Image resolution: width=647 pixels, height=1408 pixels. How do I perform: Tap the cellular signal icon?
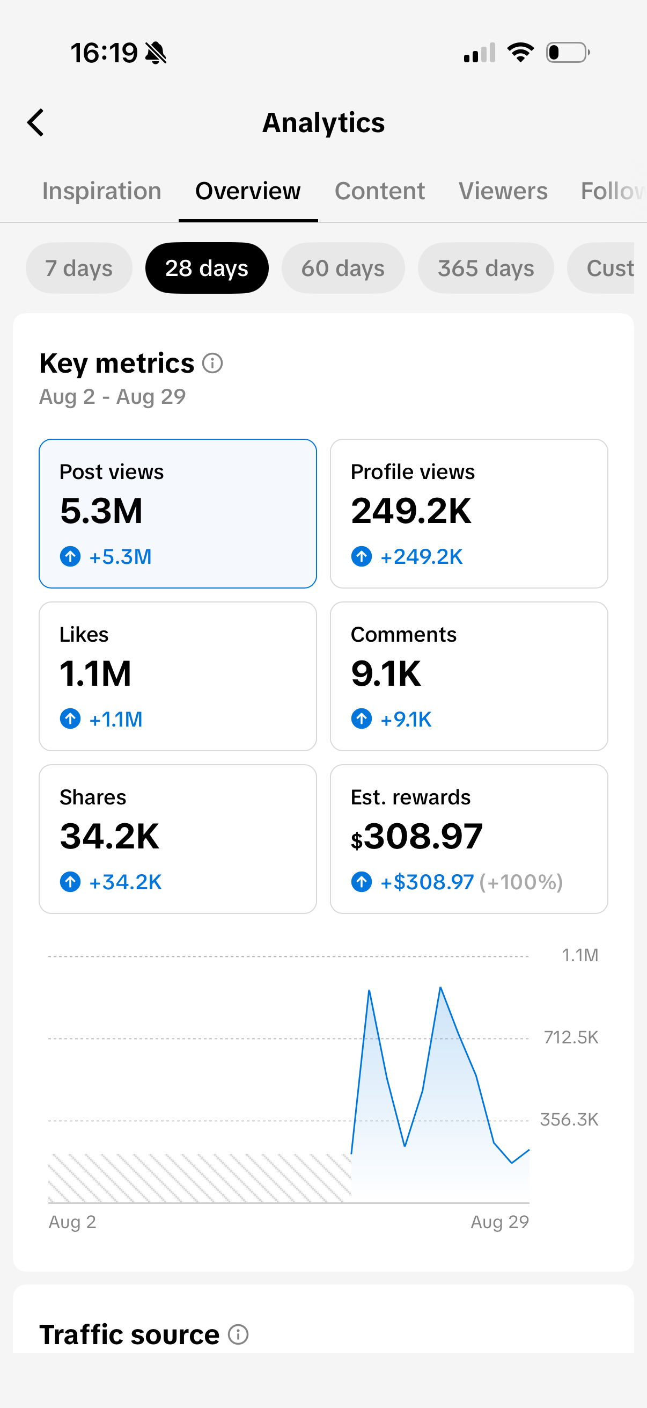pos(480,53)
